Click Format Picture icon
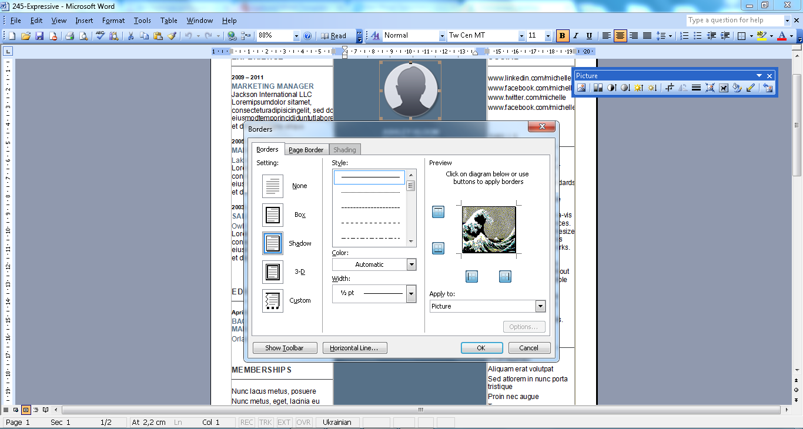Image resolution: width=803 pixels, height=429 pixels. tap(737, 88)
